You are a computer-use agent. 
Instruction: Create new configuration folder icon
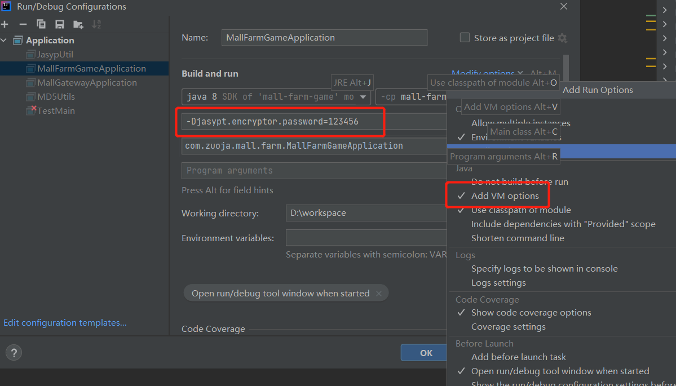78,25
